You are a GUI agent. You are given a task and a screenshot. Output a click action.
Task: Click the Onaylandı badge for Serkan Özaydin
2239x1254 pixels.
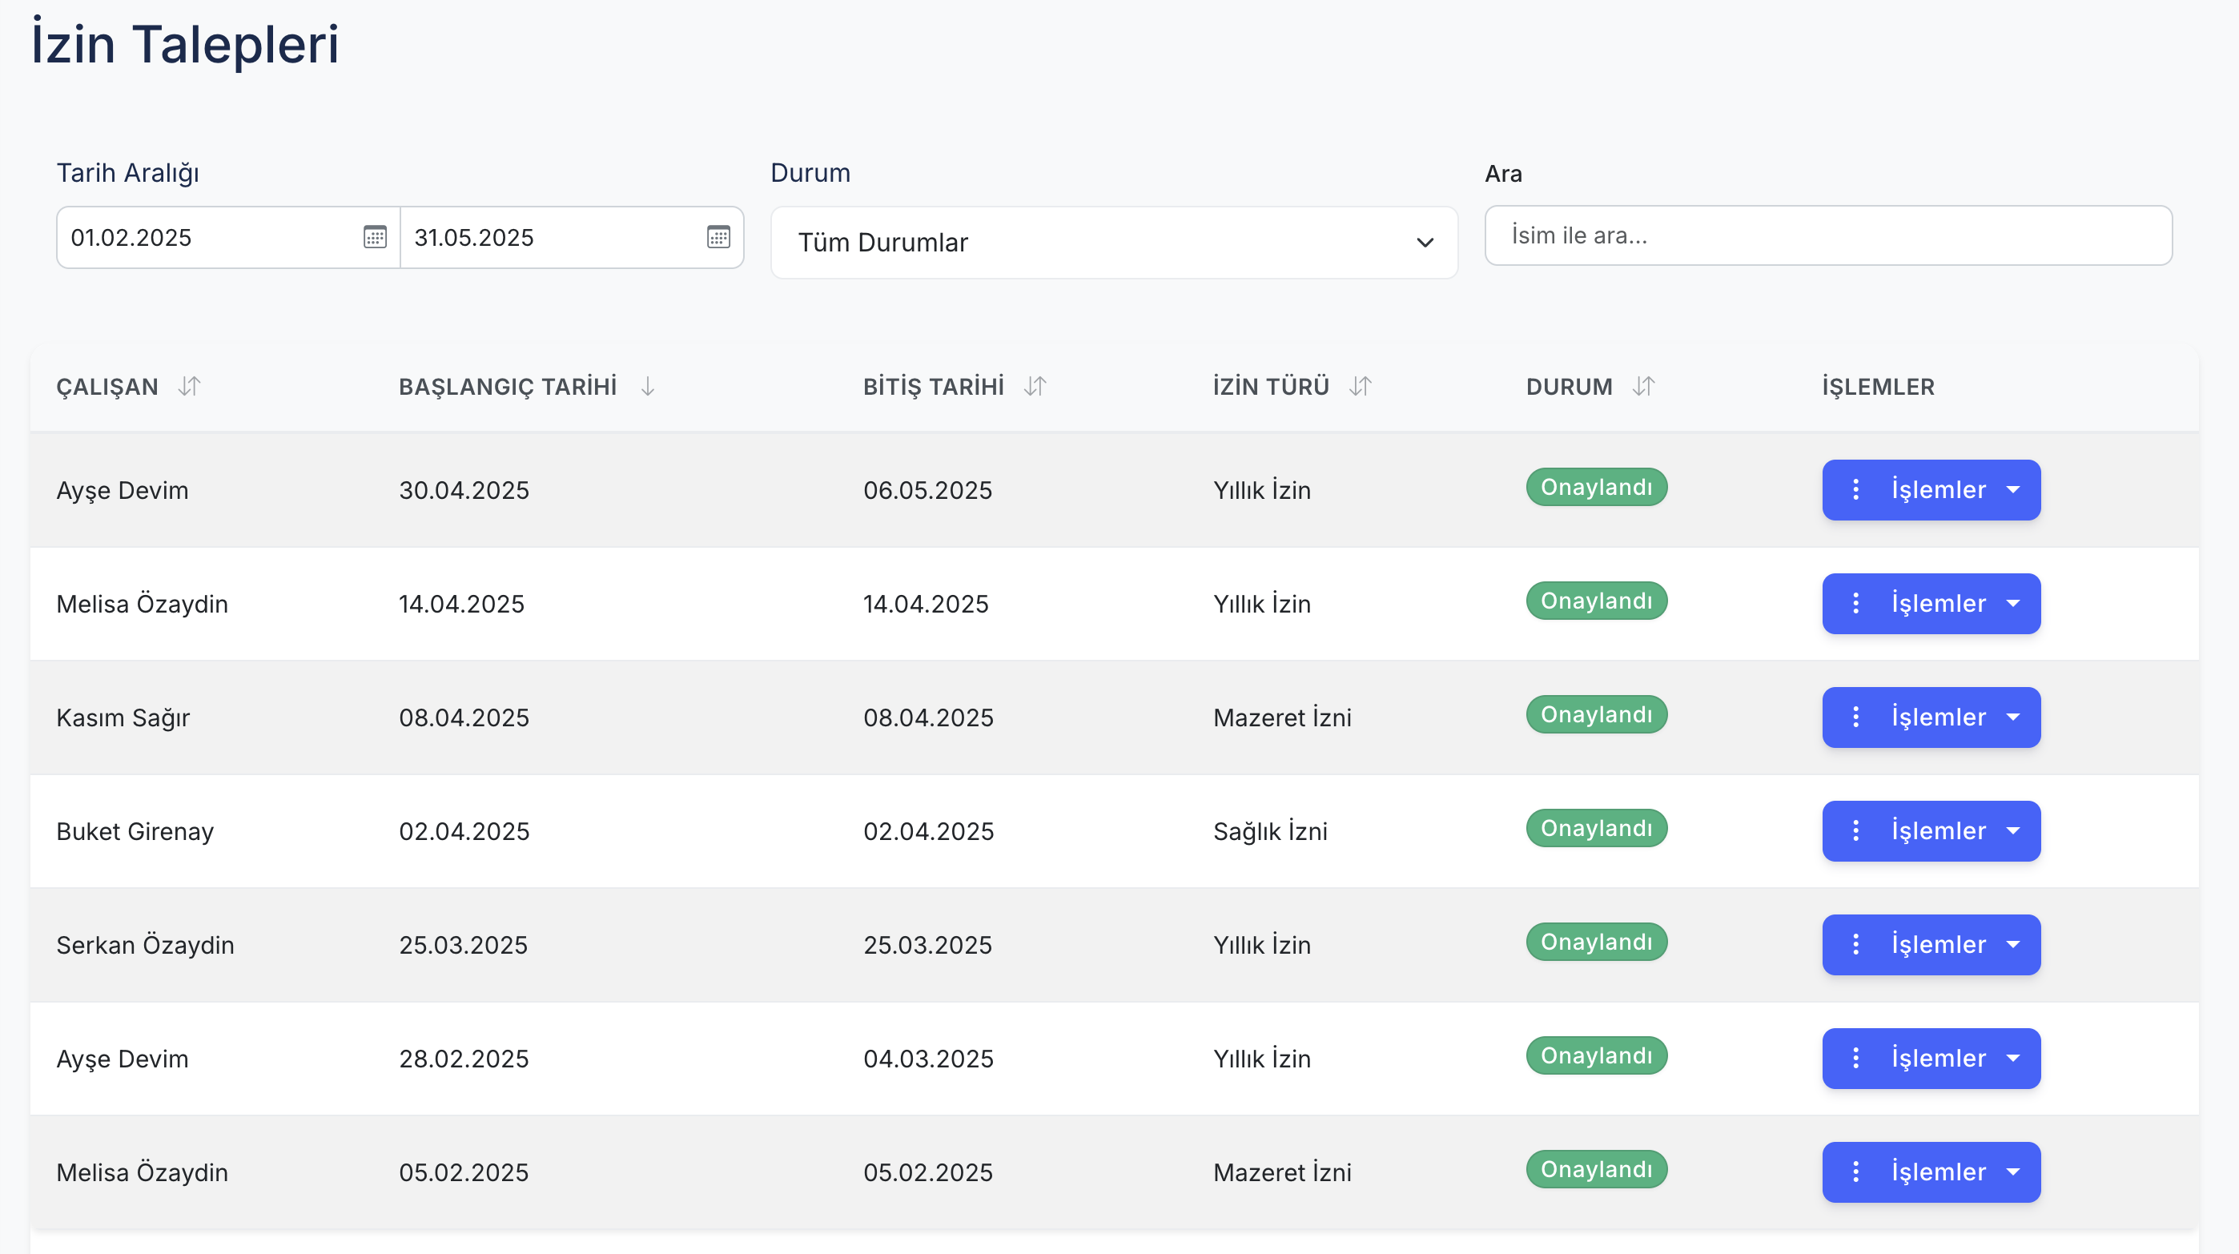tap(1597, 942)
